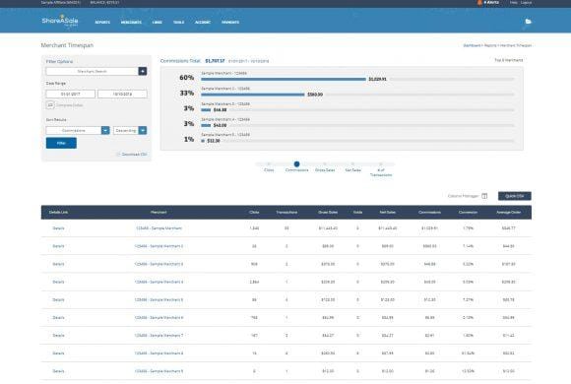Select the Clicks metric radio point

pyautogui.click(x=269, y=164)
